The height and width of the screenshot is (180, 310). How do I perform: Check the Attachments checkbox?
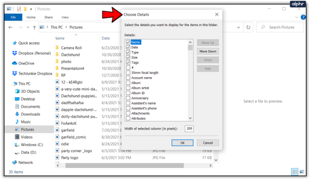(128, 113)
